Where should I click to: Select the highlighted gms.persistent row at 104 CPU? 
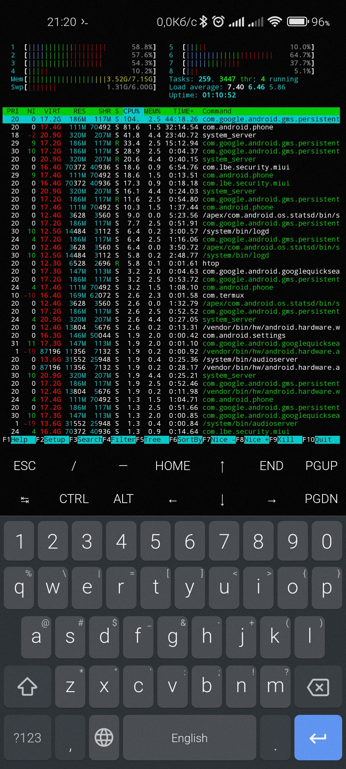click(x=171, y=119)
